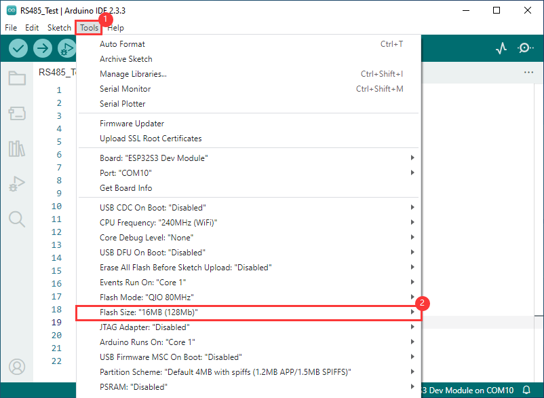The image size is (544, 398).
Task: Open the Serial Monitor magnifier icon
Action: pyautogui.click(x=526, y=48)
